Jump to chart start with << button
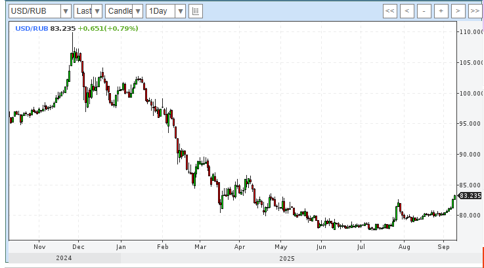The height and width of the screenshot is (268, 484). tap(390, 11)
